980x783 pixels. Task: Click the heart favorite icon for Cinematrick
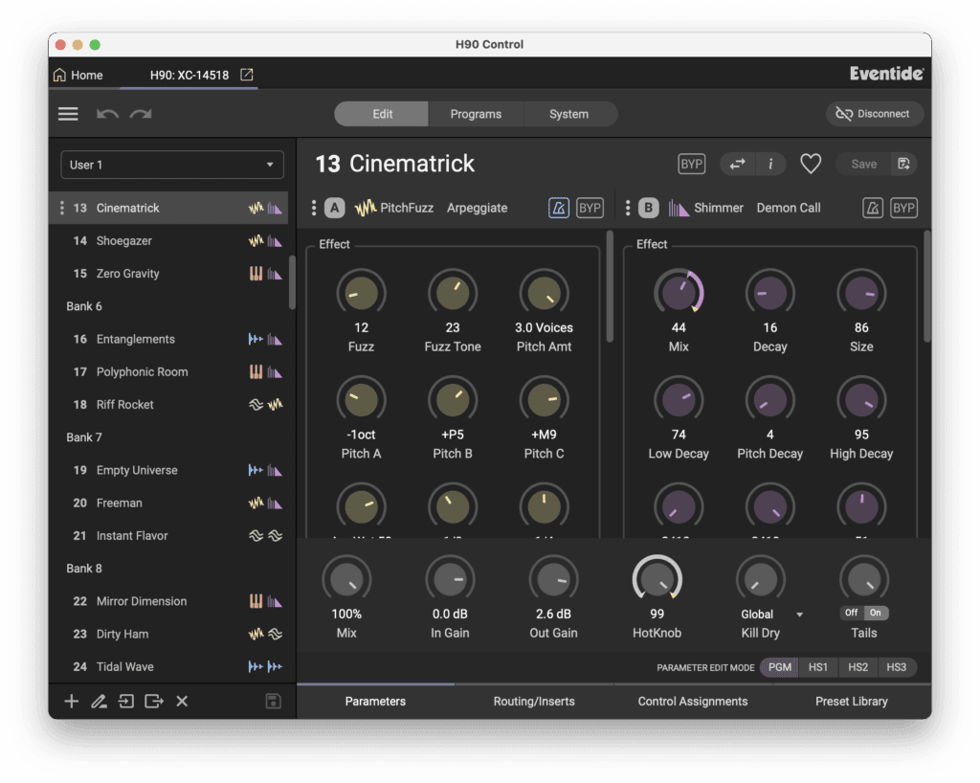tap(811, 164)
